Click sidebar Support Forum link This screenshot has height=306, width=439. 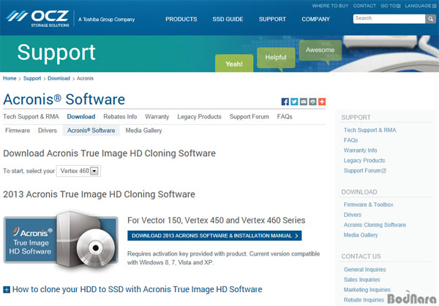click(x=365, y=171)
